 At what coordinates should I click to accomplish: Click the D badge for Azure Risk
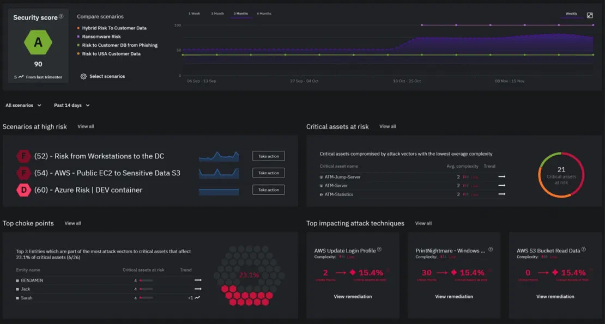pos(23,190)
